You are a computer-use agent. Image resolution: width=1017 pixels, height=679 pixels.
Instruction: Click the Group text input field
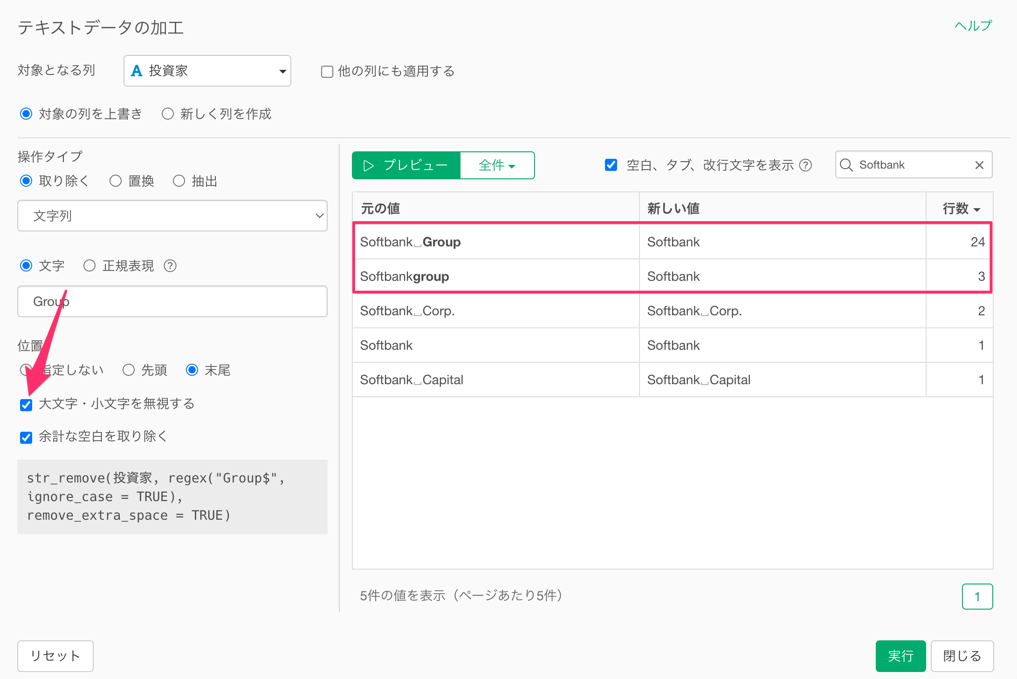point(172,301)
